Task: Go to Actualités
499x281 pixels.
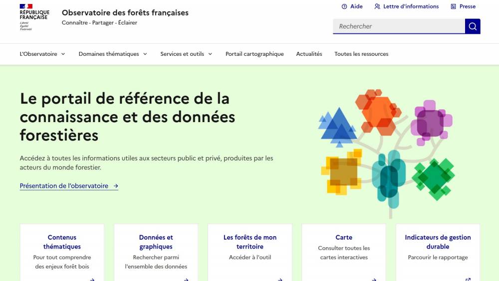Action: (309, 54)
